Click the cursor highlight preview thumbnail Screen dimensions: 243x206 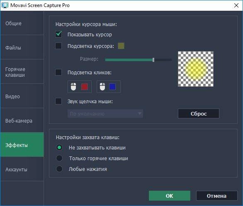click(196, 69)
